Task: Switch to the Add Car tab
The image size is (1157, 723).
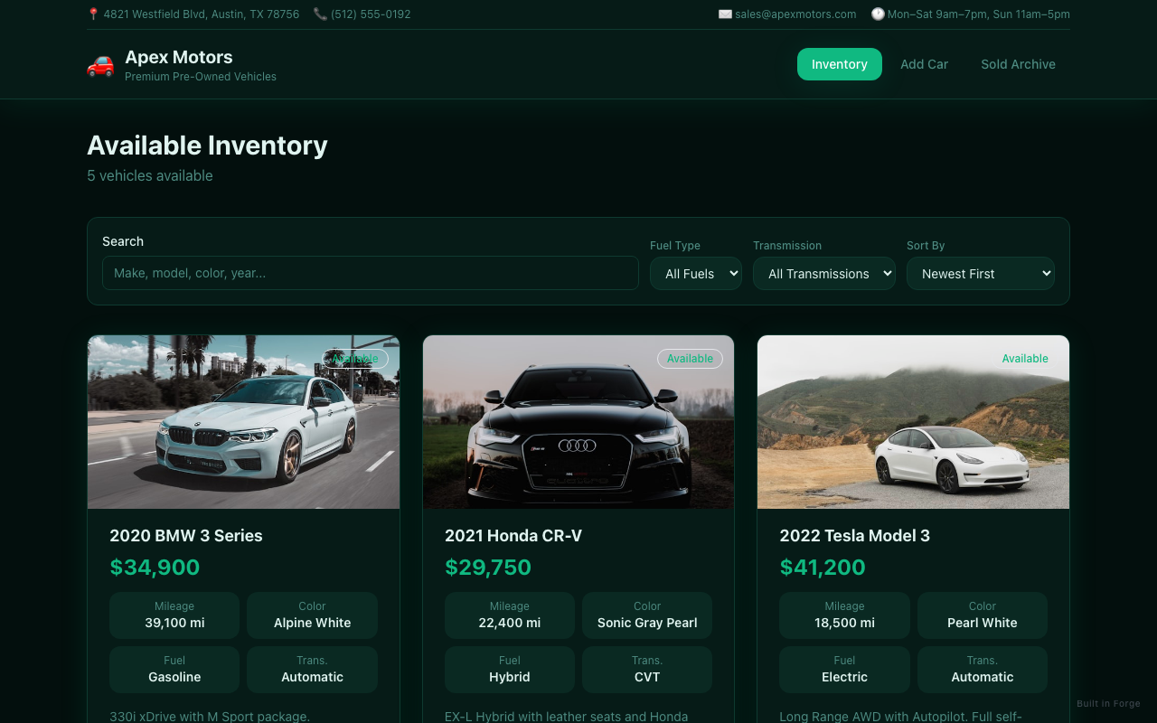Action: (x=924, y=64)
